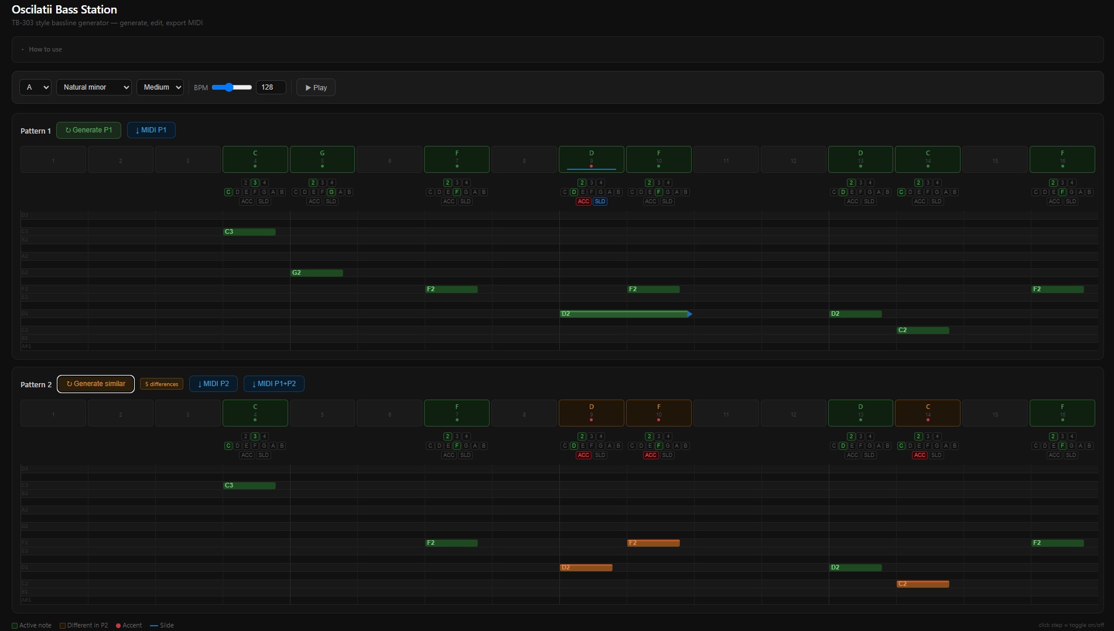Select octave 3 for Pattern 1 step 5

click(x=322, y=183)
